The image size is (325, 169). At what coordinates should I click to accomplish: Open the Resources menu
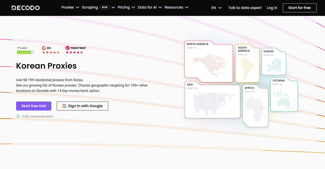pyautogui.click(x=174, y=7)
